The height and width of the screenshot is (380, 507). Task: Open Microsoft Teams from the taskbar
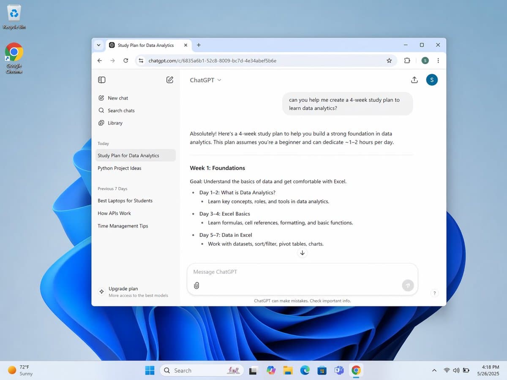point(339,370)
